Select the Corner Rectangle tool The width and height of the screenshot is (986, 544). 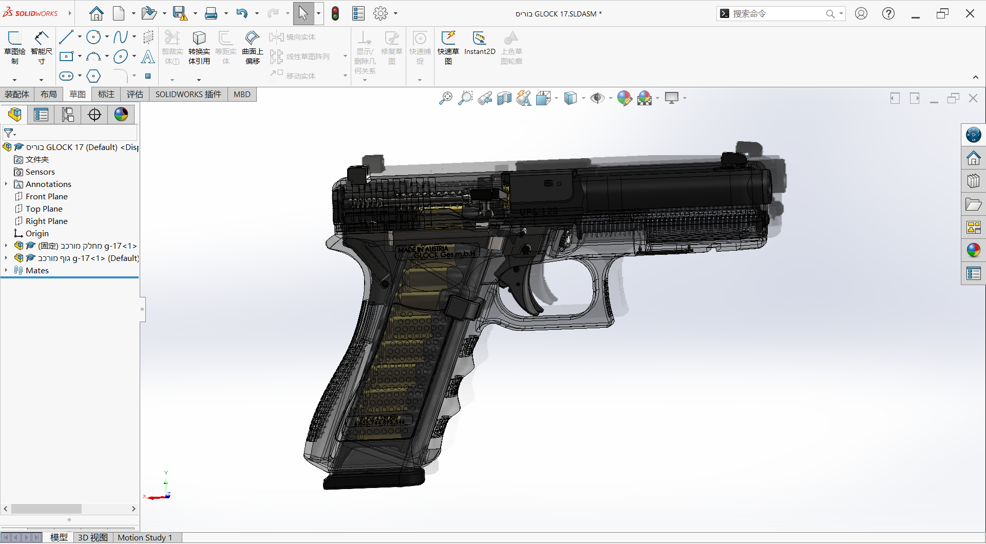(66, 56)
